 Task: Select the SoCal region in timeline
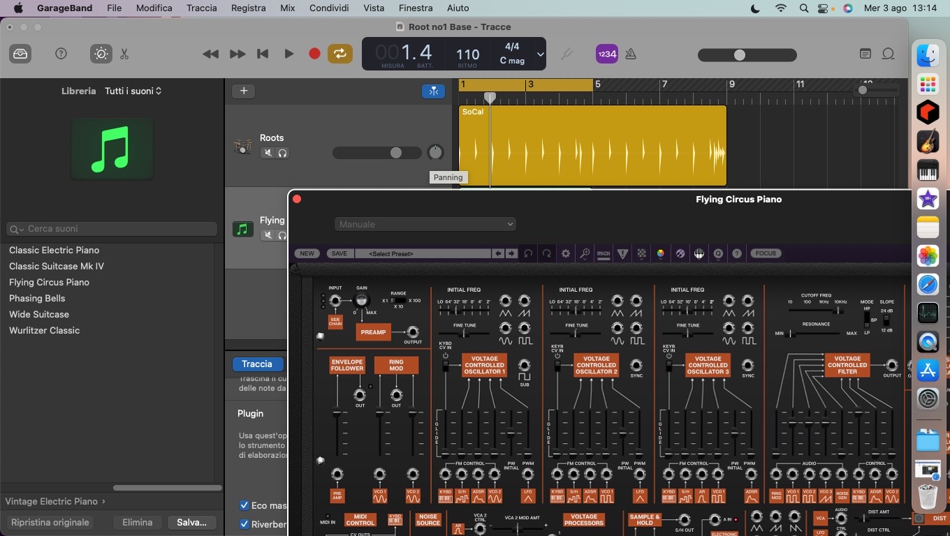coord(592,146)
